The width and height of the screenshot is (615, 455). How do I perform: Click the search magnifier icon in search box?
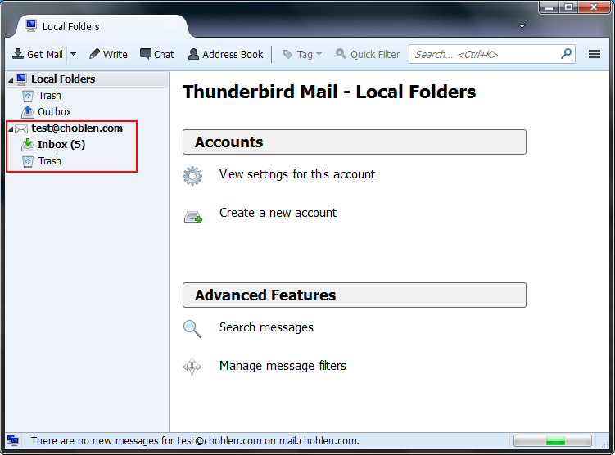(x=566, y=54)
